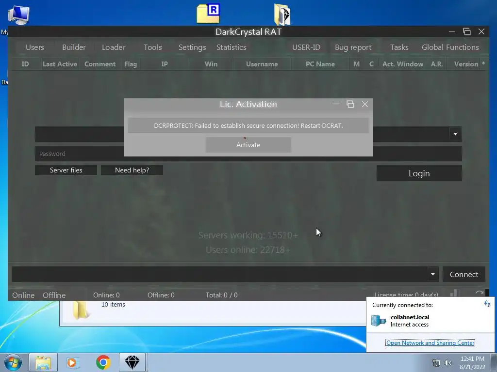
Task: Open the Users tab
Action: 35,47
